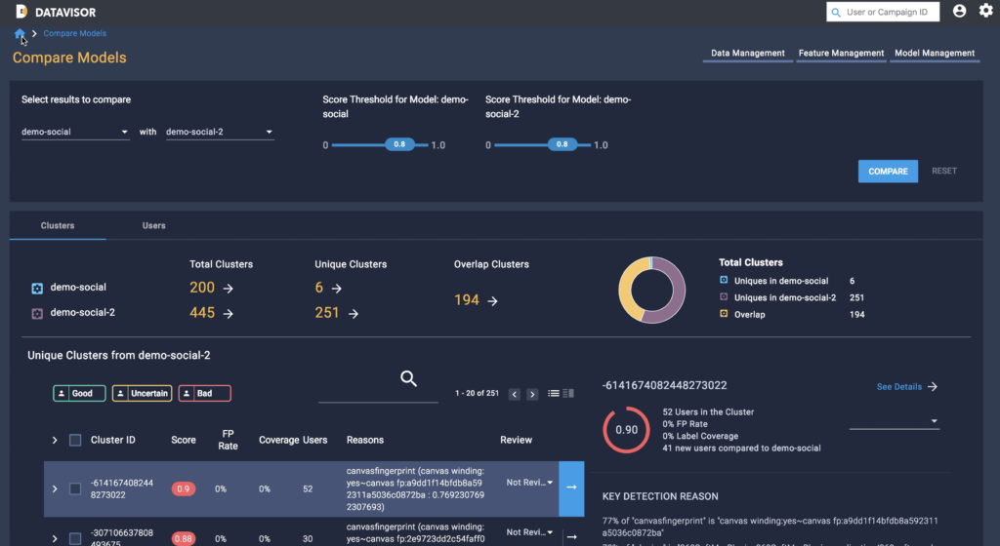Click the '1 - 20 of 251' pagination text
The width and height of the screenshot is (1000, 546).
477,393
